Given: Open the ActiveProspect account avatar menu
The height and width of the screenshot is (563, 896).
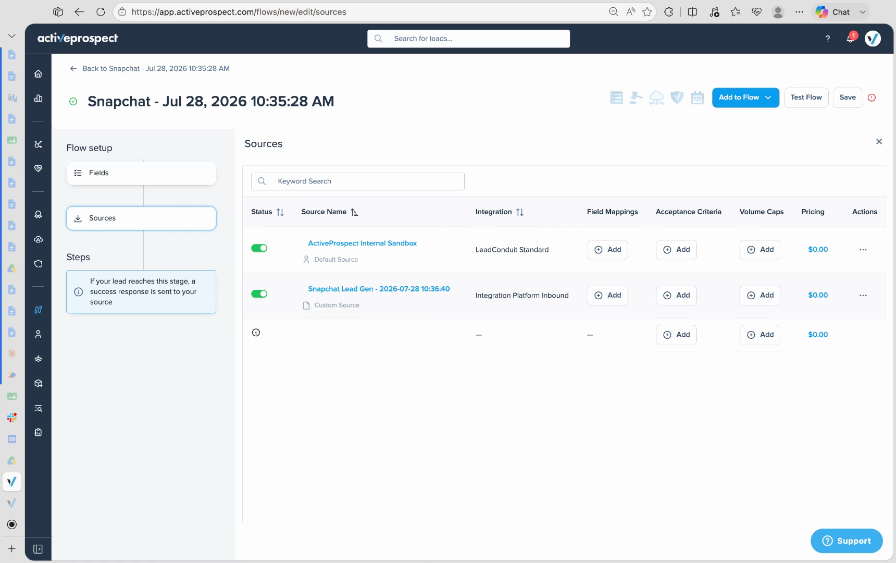Looking at the screenshot, I should 873,38.
